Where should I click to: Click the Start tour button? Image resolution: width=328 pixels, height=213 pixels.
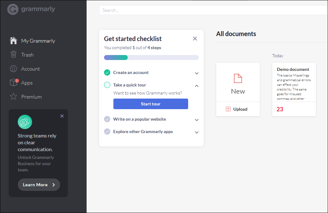coord(151,104)
